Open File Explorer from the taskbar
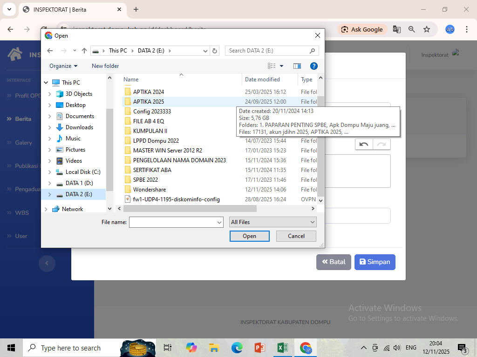The width and height of the screenshot is (477, 357). [214, 348]
